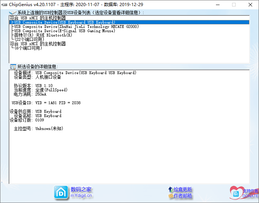Open the 作者邮箱 link
Image resolution: width=259 pixels, height=203 pixels.
tap(183, 196)
